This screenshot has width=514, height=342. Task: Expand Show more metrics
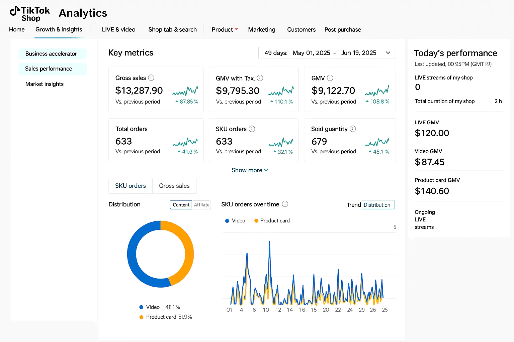[250, 170]
